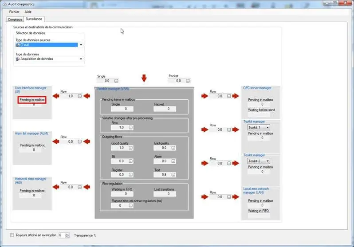The width and height of the screenshot is (354, 247).
Task: Click the ellipsis button beside Single flow value
Action: [x=116, y=81]
